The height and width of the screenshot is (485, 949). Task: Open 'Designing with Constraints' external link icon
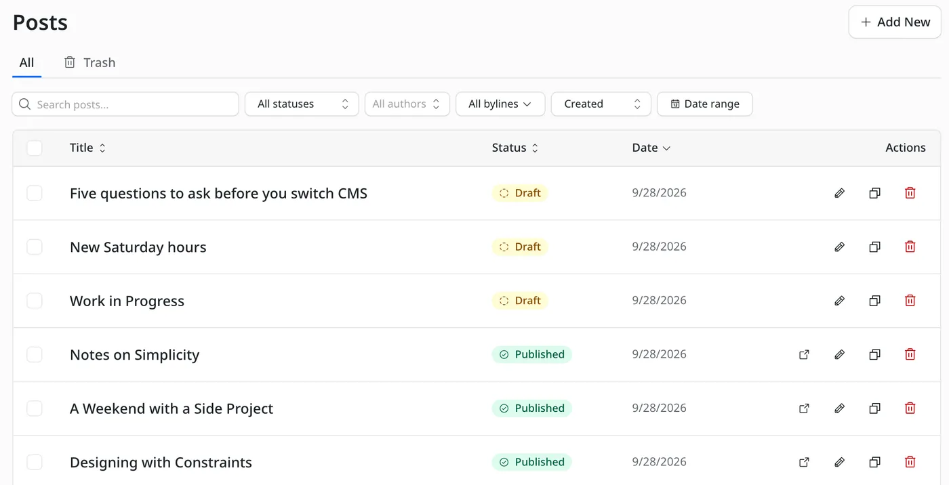804,462
